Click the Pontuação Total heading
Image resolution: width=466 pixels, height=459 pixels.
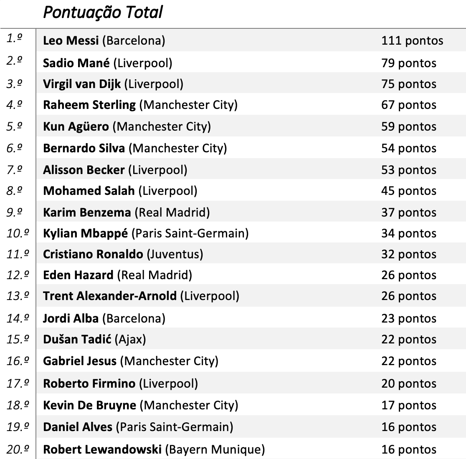point(103,13)
